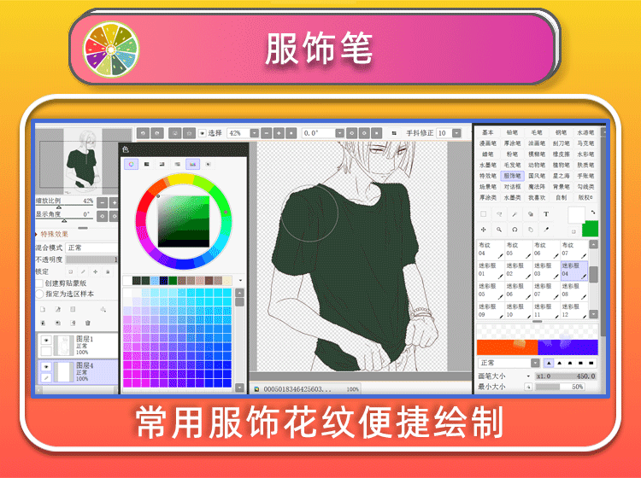Select the 图层1 layer

(78, 346)
